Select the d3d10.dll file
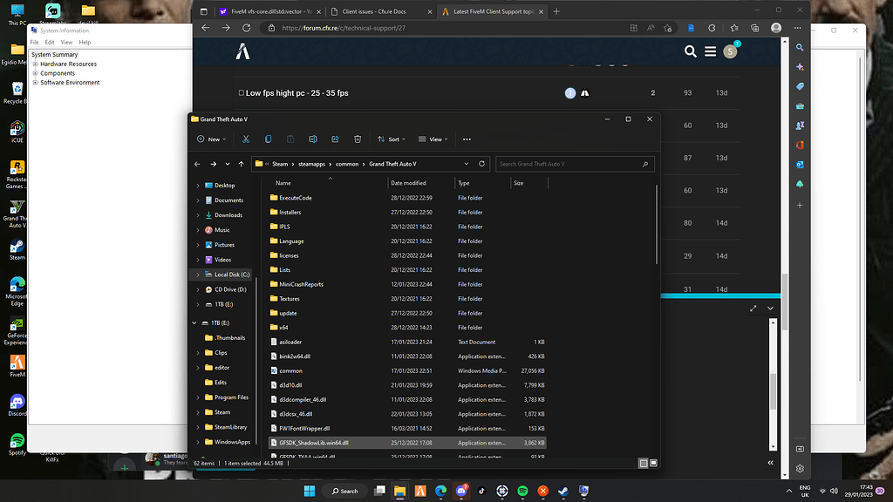The image size is (893, 502). coord(407,385)
